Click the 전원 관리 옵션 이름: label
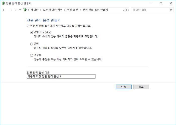Screen dimensions: 176x125 (38, 73)
